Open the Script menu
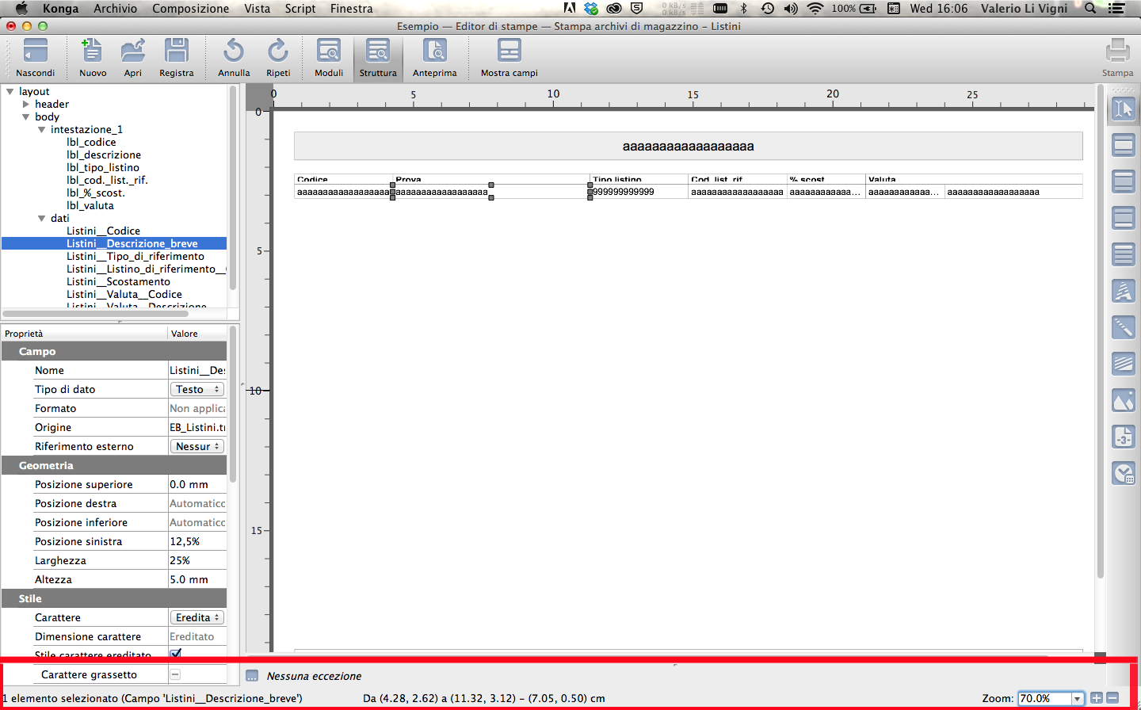1141x710 pixels. point(300,9)
